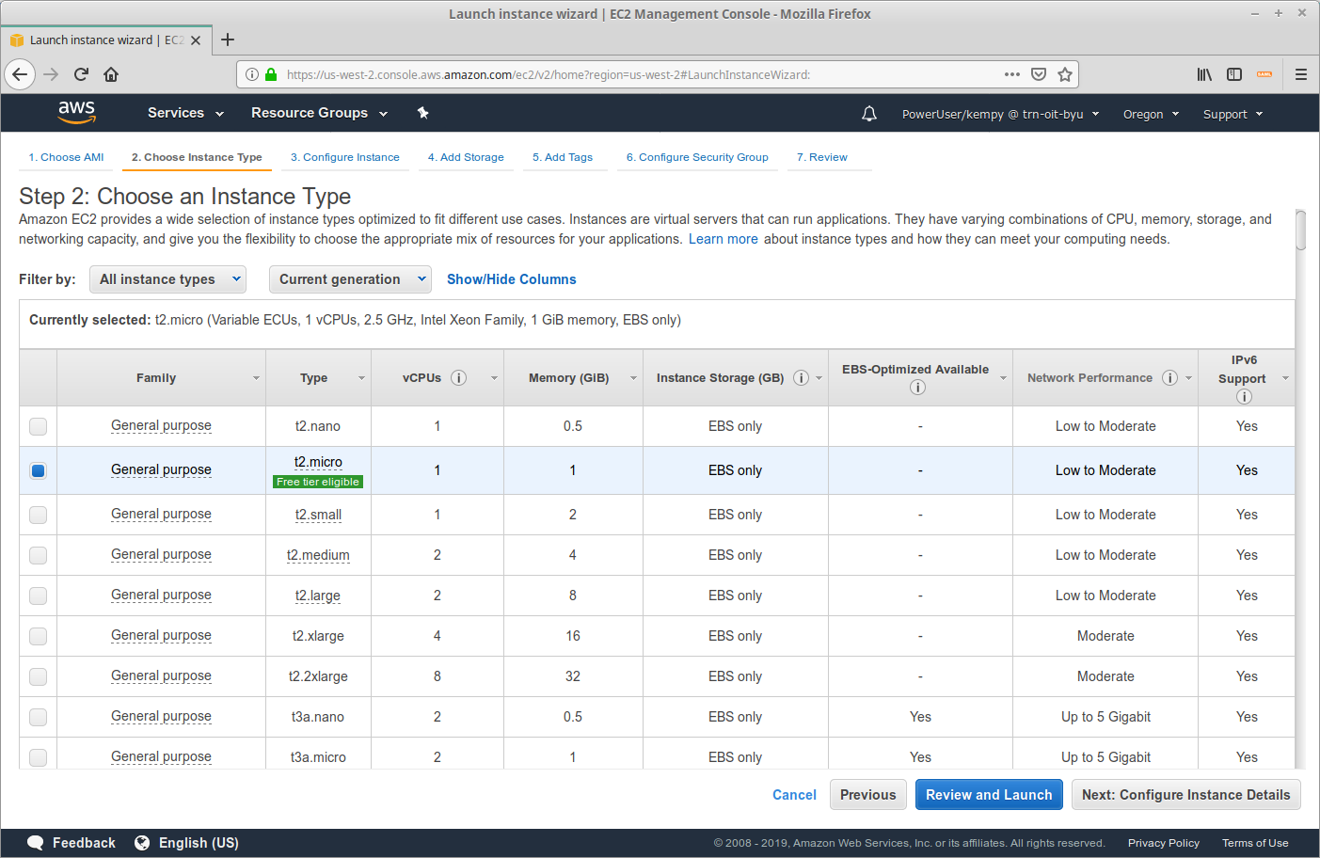Click Next: Configure Instance Details button

pos(1186,795)
